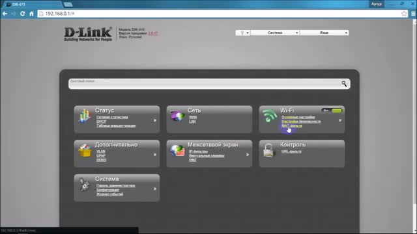This screenshot has width=417, height=234.
Task: Open the DHCP link under Статус
Action: (x=102, y=122)
